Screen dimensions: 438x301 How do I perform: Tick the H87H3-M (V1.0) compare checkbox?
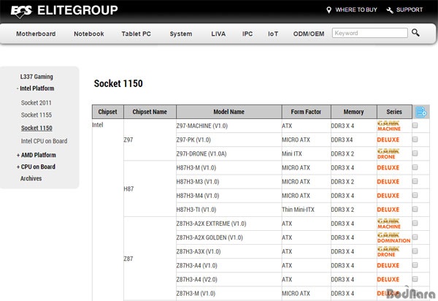[x=415, y=167]
